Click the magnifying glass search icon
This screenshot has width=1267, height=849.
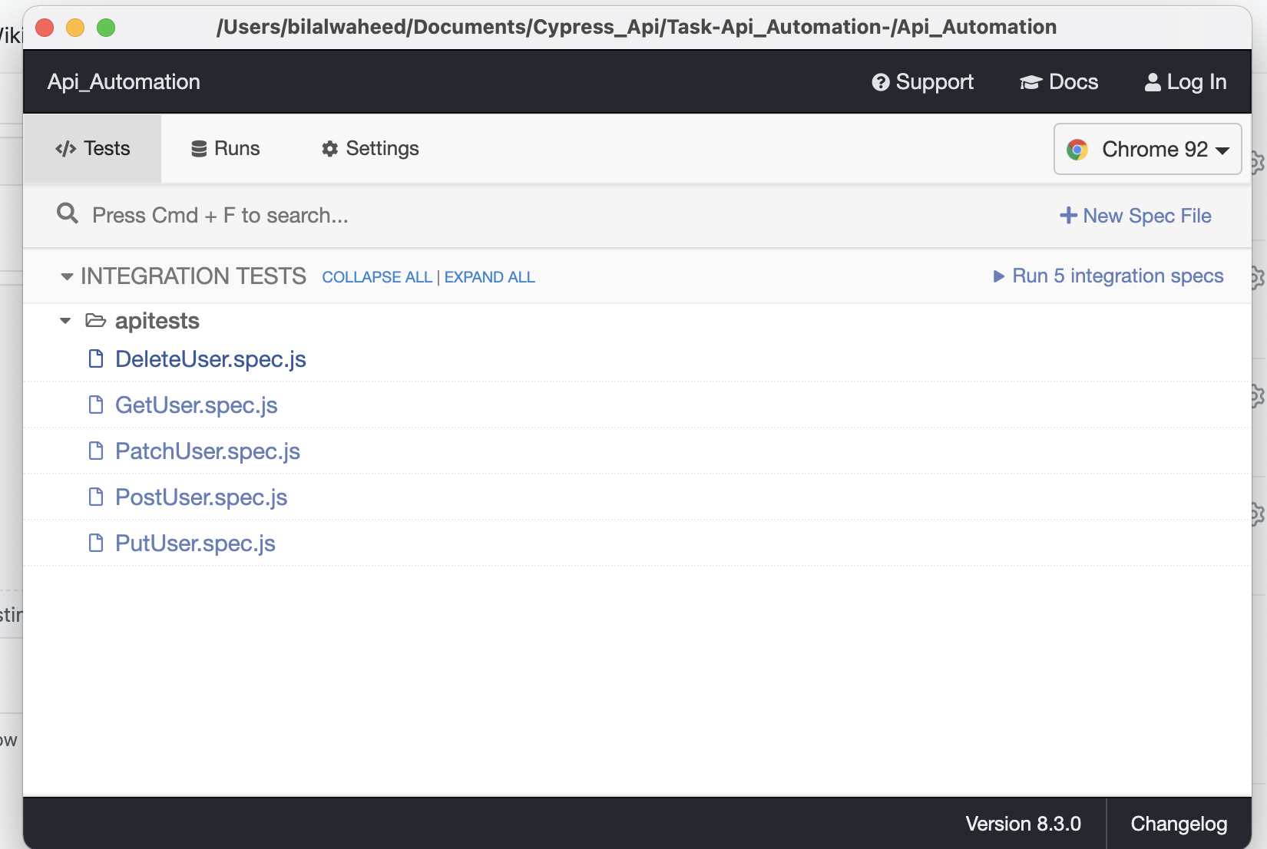point(68,213)
